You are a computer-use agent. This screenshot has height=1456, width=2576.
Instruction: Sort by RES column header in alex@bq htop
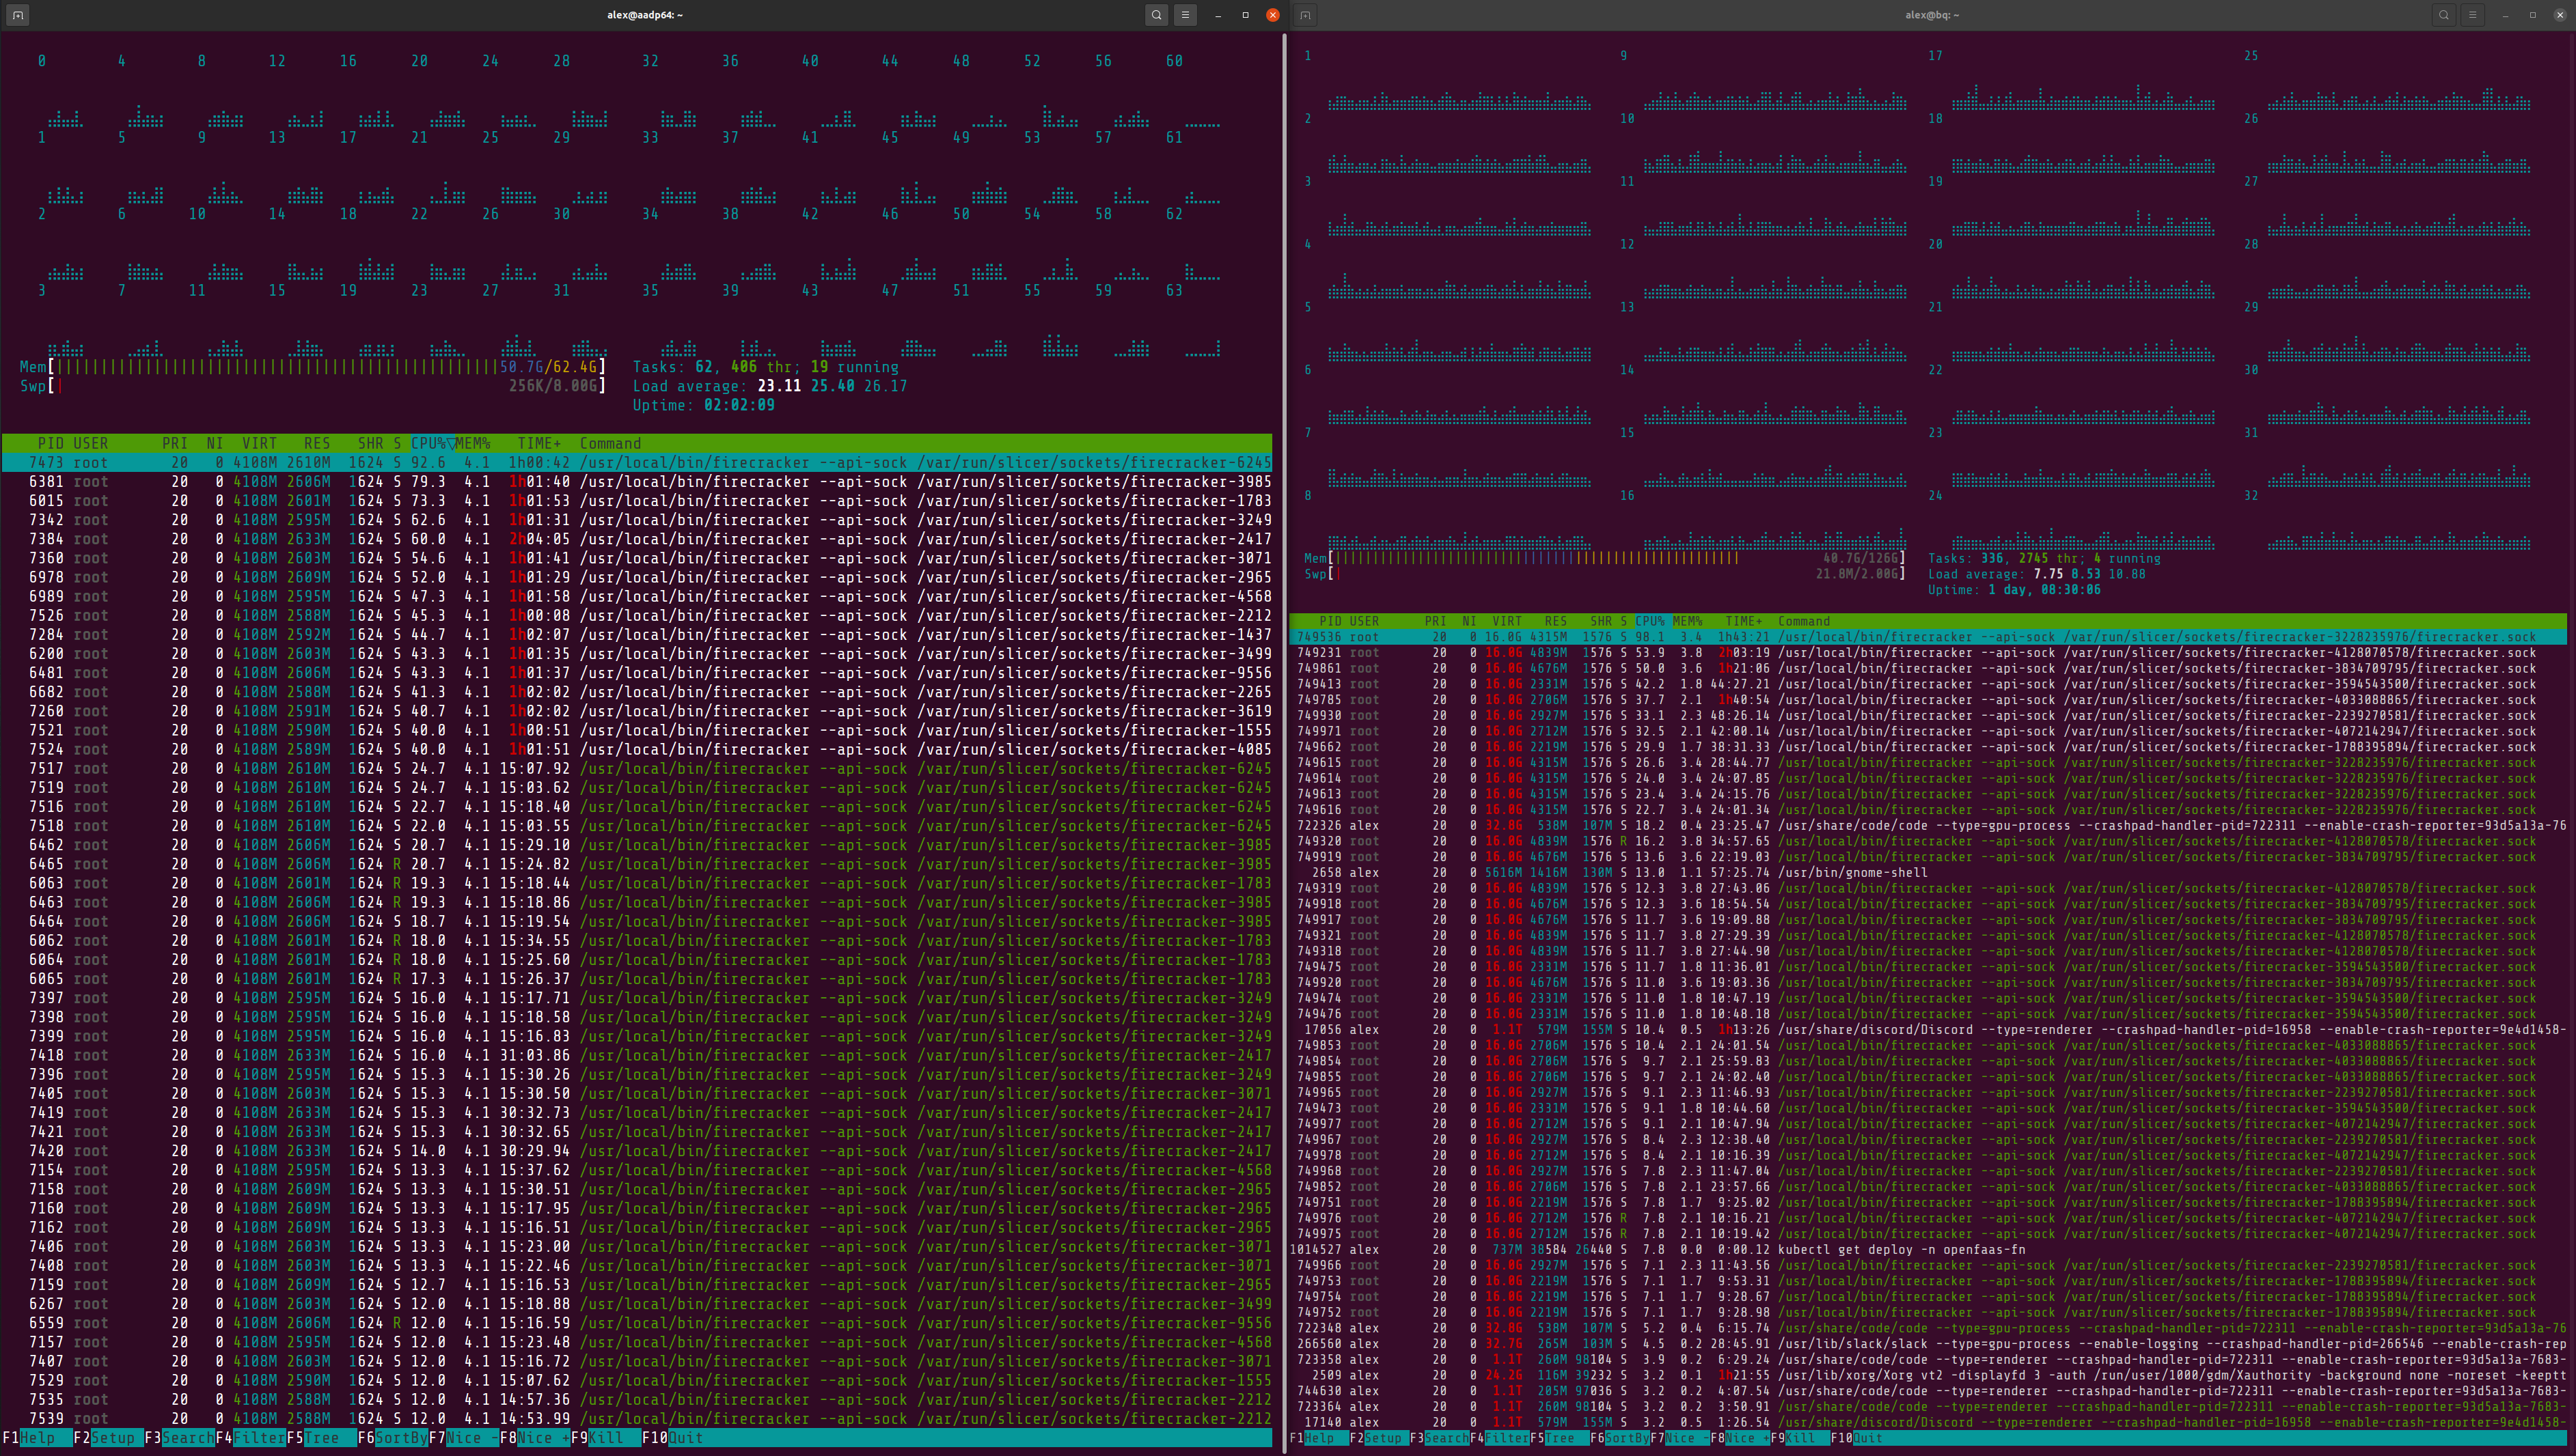pyautogui.click(x=1556, y=621)
